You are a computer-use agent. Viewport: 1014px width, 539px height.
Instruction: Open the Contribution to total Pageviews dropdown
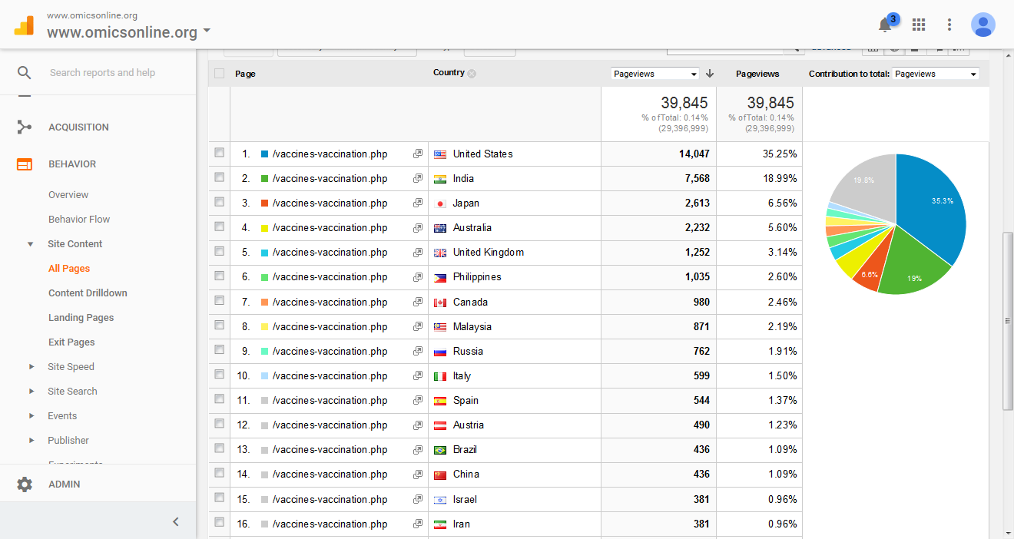pyautogui.click(x=936, y=74)
